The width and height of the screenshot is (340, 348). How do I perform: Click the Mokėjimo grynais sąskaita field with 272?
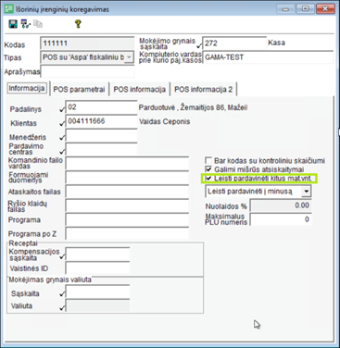click(234, 43)
